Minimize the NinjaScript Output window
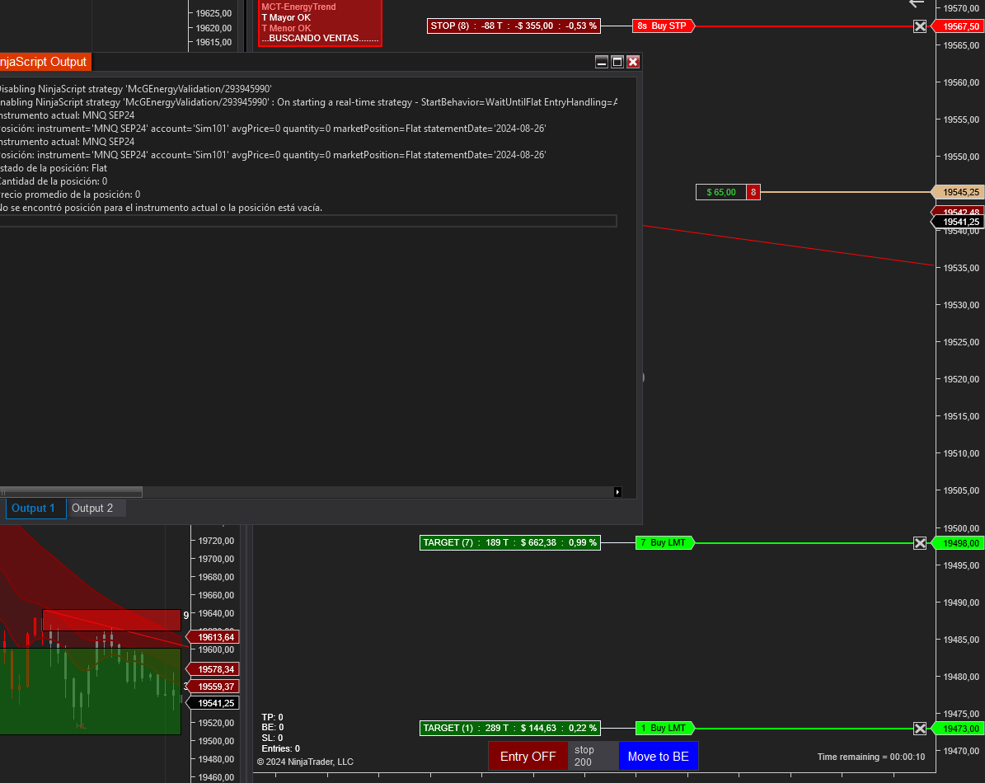Screen dimensions: 985x783 click(601, 62)
